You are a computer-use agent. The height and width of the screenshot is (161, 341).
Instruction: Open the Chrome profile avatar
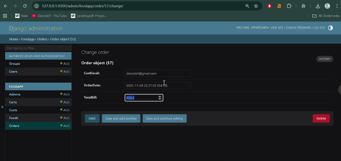(327, 6)
